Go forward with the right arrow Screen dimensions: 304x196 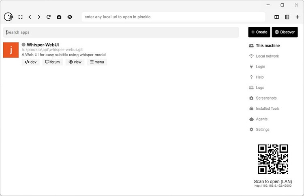pyautogui.click(x=39, y=17)
